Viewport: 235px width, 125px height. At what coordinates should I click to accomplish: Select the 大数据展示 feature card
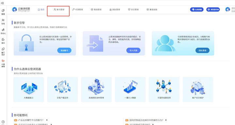29,89
